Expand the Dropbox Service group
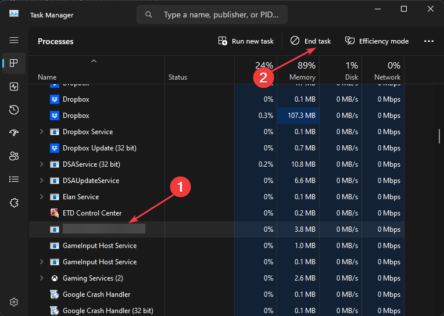This screenshot has height=316, width=444. tap(41, 132)
